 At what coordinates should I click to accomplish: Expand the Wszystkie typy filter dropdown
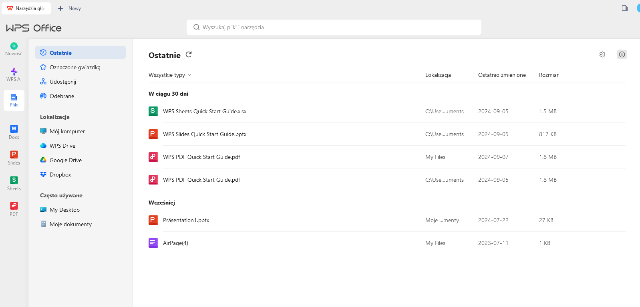[170, 75]
